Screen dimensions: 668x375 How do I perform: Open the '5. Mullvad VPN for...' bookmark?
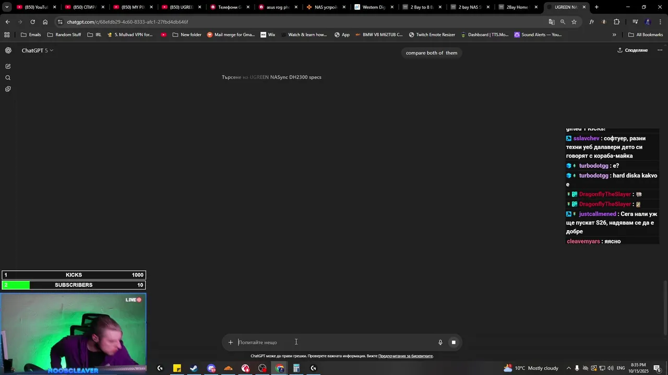(x=130, y=35)
